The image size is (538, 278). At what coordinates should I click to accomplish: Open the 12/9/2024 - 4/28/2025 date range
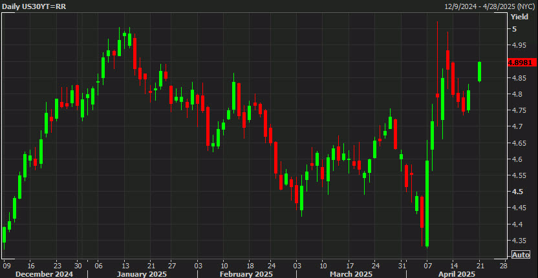(490, 6)
